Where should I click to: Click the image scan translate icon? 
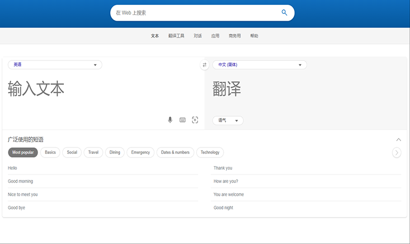click(195, 120)
